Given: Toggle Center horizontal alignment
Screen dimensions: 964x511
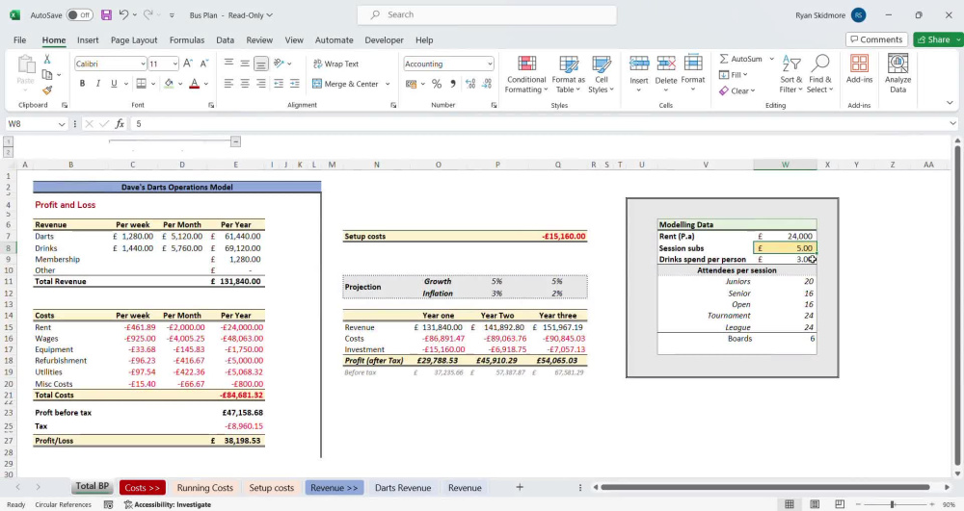Looking at the screenshot, I should pos(245,84).
